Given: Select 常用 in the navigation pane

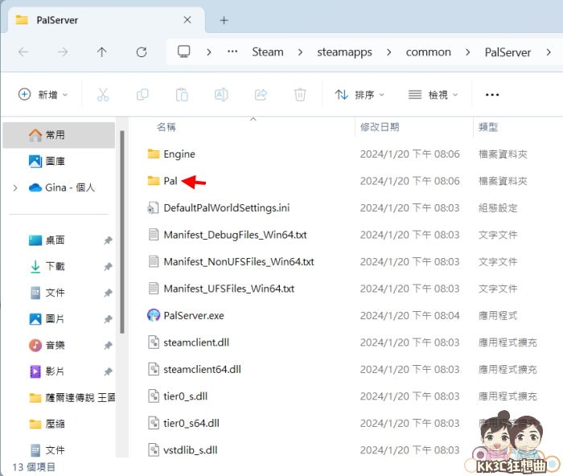Looking at the screenshot, I should (59, 135).
